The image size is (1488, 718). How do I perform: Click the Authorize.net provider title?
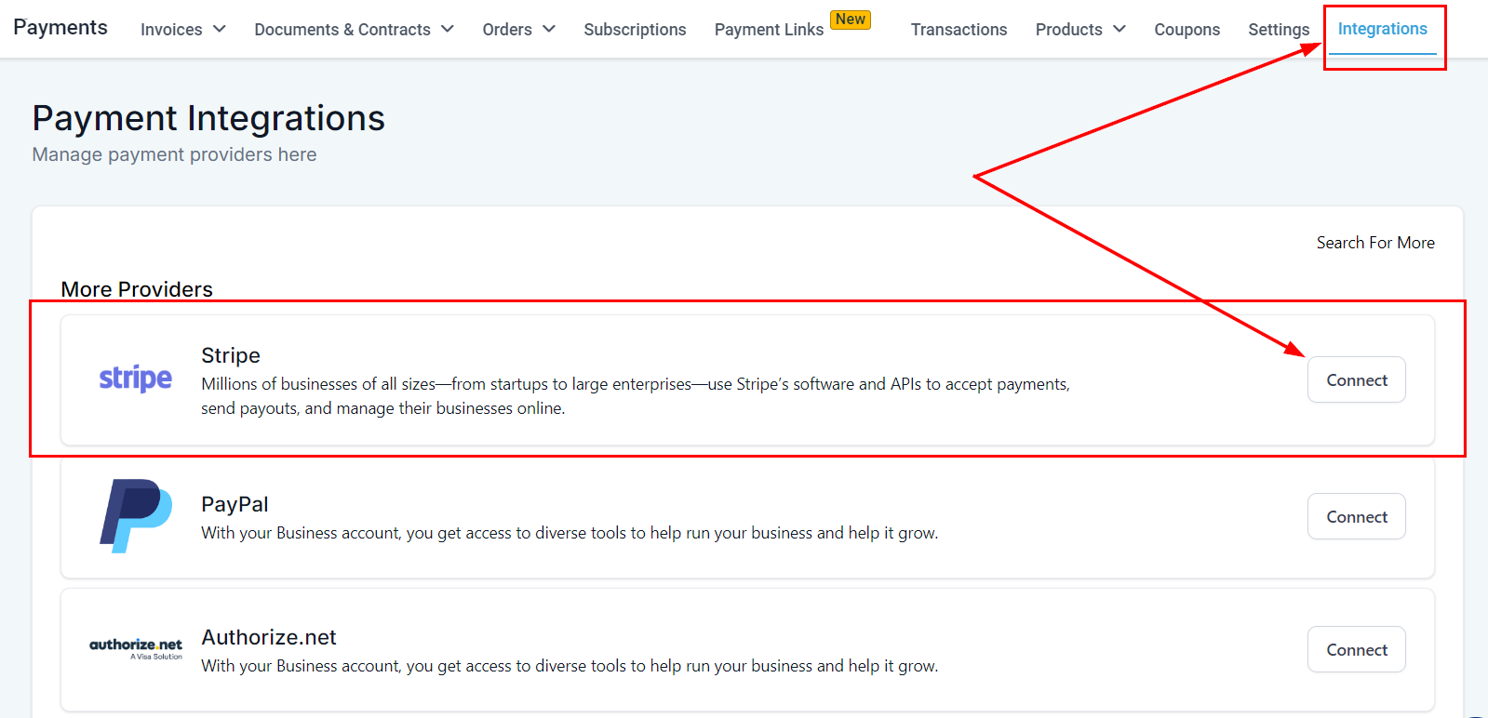click(269, 637)
